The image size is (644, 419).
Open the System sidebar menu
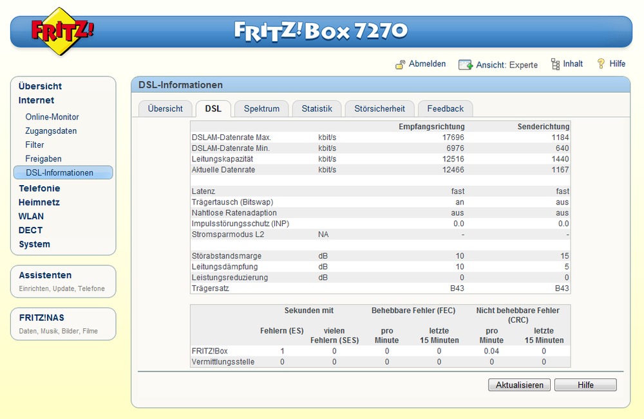(x=35, y=244)
